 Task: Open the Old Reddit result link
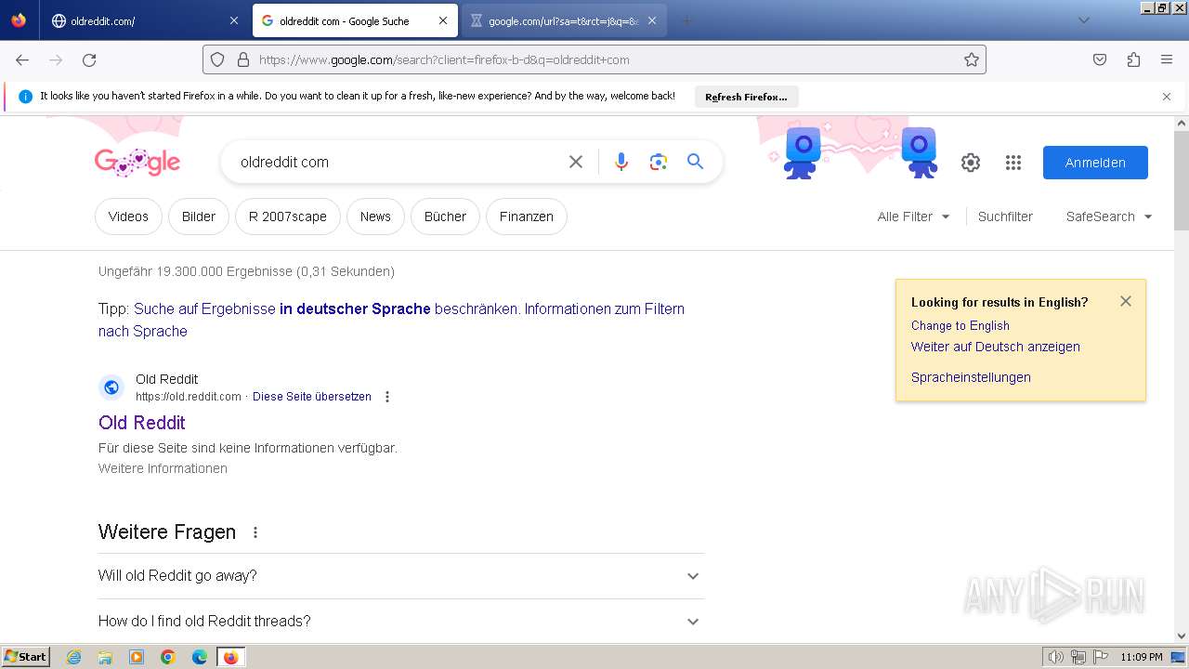(141, 423)
